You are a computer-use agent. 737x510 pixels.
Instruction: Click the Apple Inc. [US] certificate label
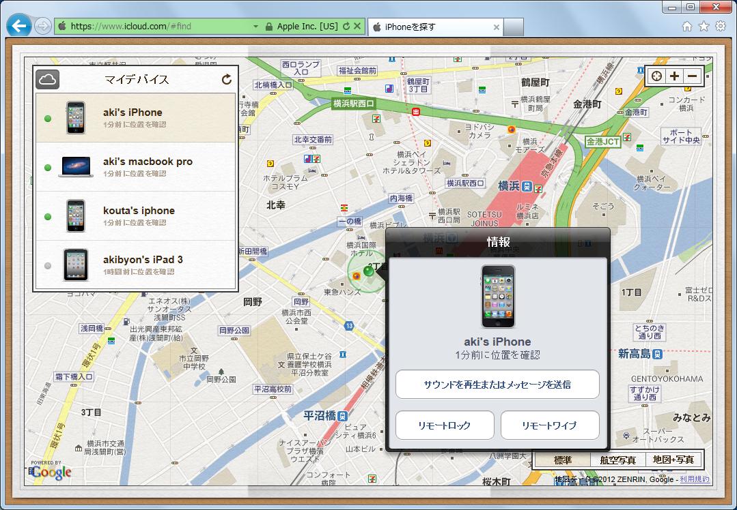click(x=307, y=27)
